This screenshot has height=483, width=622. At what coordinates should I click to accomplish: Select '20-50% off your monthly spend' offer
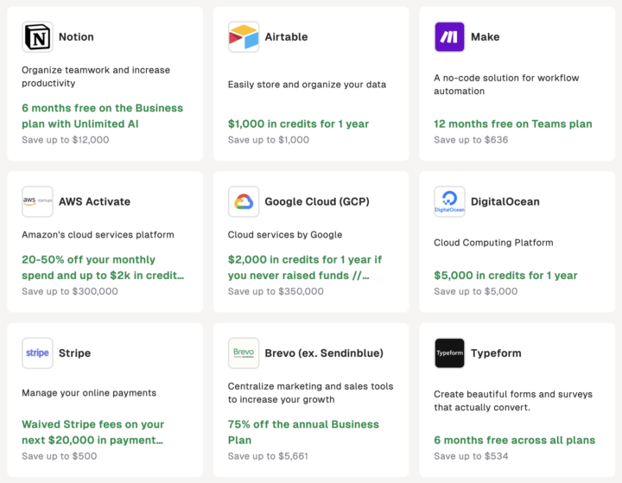click(x=103, y=268)
